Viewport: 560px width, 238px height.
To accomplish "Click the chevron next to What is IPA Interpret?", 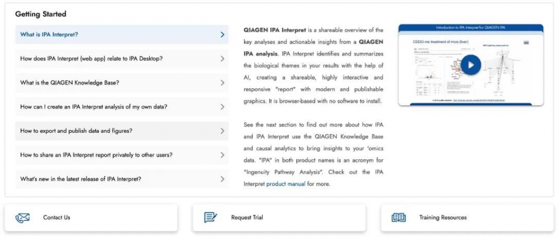I will coord(222,34).
